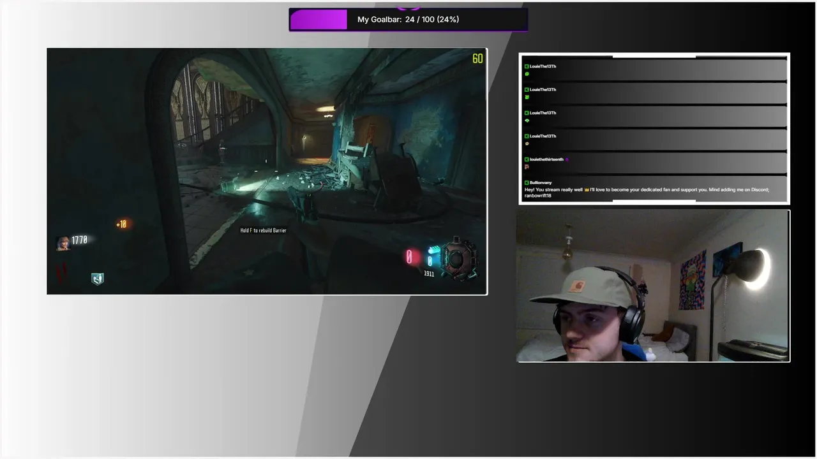Click the glowing red ammo counter

click(409, 257)
